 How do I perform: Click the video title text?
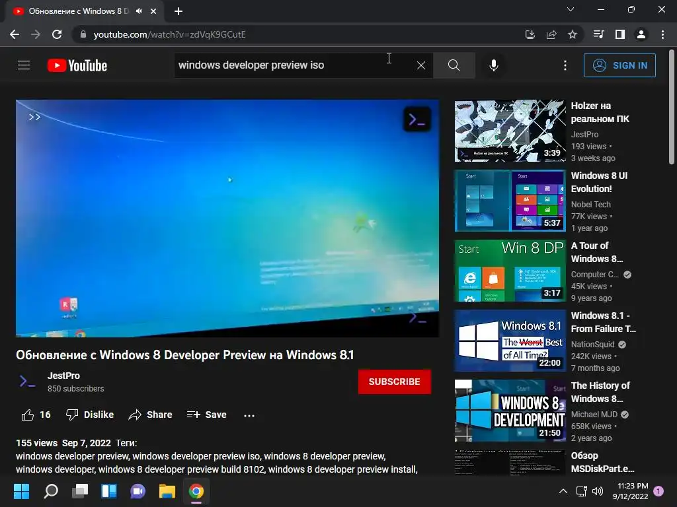(x=185, y=355)
